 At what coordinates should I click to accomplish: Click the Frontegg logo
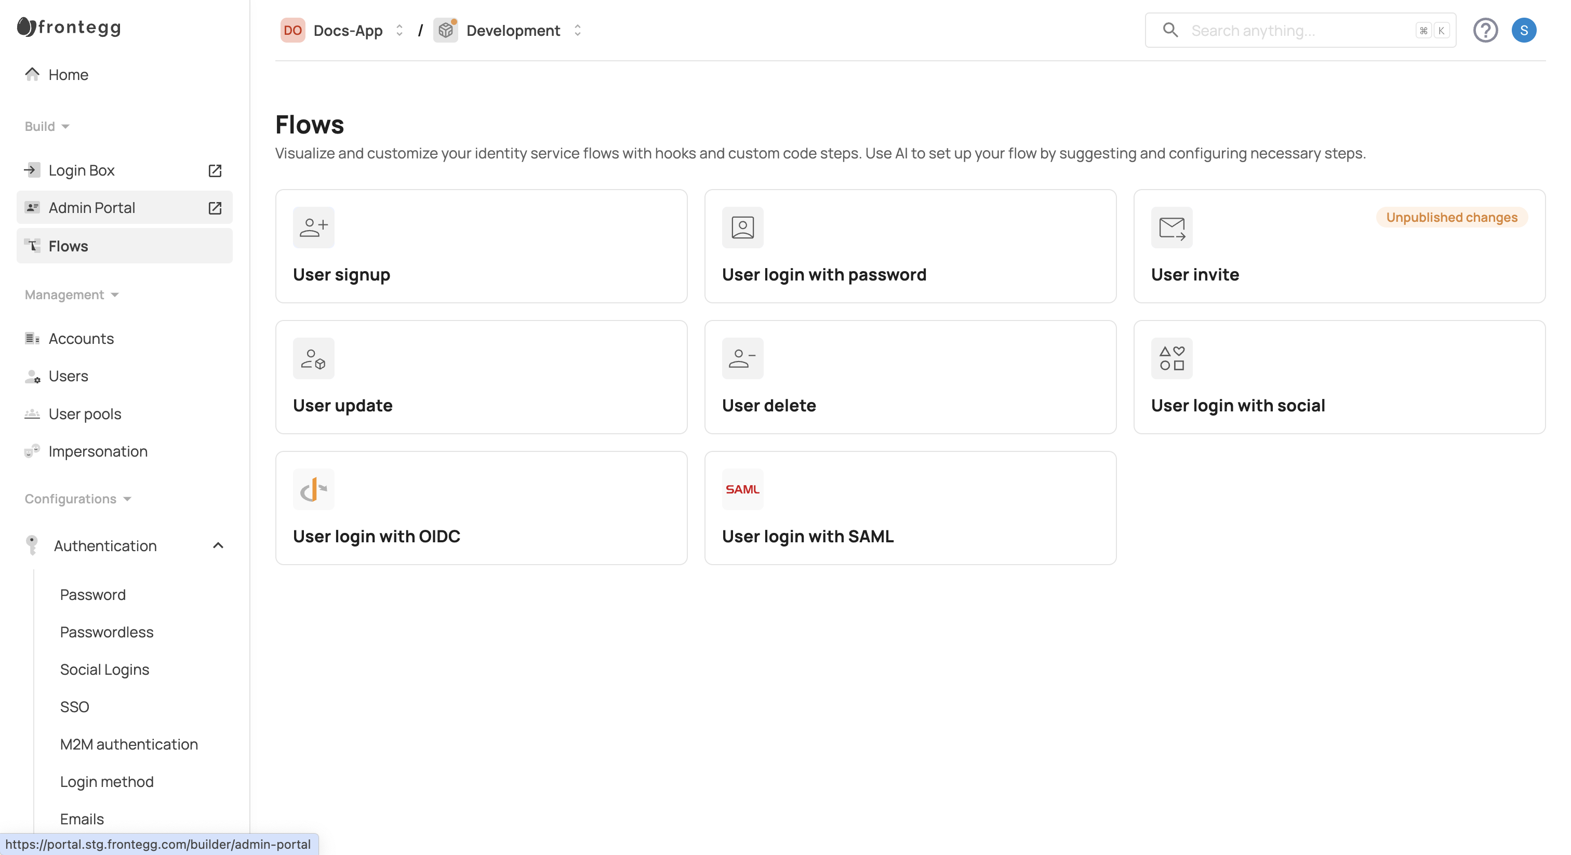(x=69, y=27)
